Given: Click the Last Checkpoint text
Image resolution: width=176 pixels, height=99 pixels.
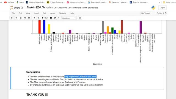Looking at the screenshot, I should 70,8.
